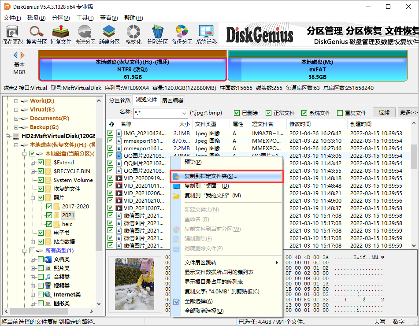Choose 复制到指定文件夹(S)... in context menu
The height and width of the screenshot is (326, 419).
226,176
